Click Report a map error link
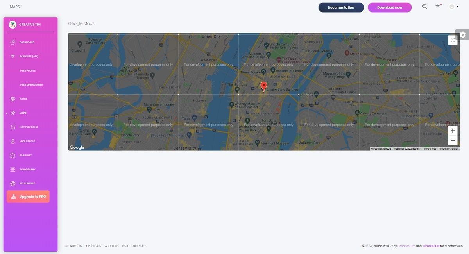The height and width of the screenshot is (254, 469). click(x=449, y=149)
